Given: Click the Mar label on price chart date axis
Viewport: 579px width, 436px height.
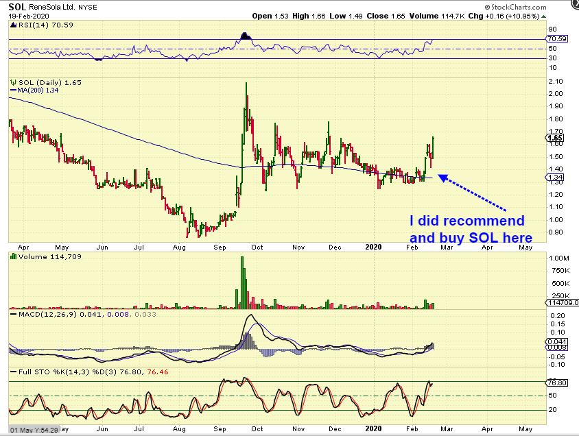Looking at the screenshot, I should pos(447,247).
